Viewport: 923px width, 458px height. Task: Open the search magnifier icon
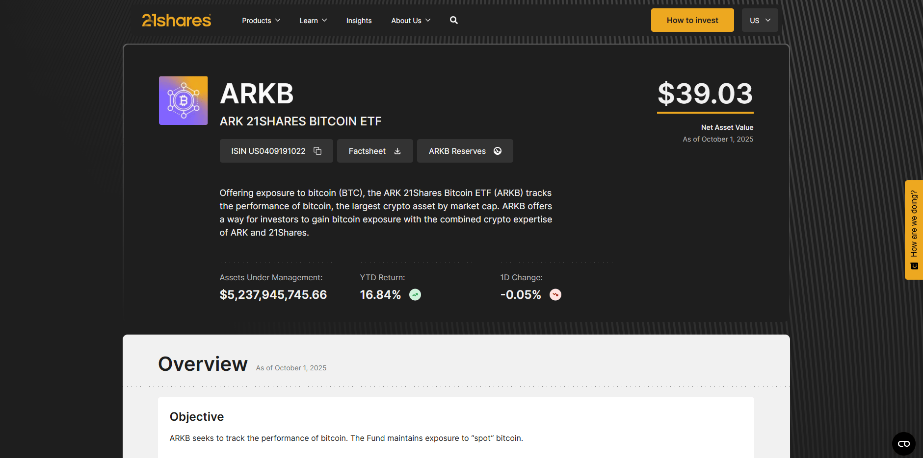tap(454, 20)
